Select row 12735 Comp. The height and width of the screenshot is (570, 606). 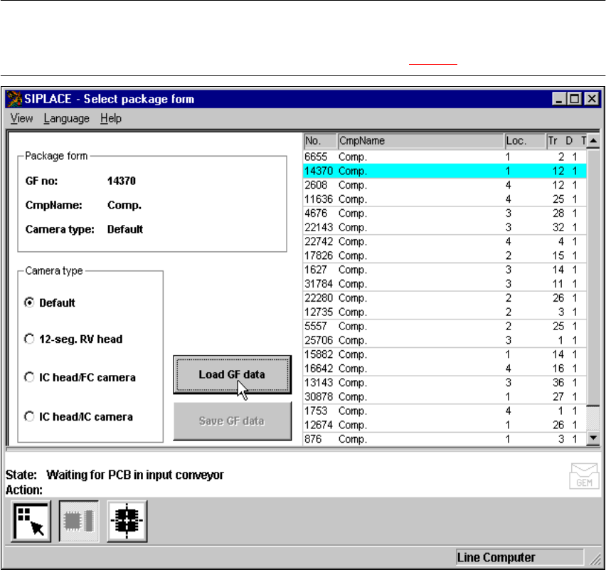pyautogui.click(x=445, y=312)
